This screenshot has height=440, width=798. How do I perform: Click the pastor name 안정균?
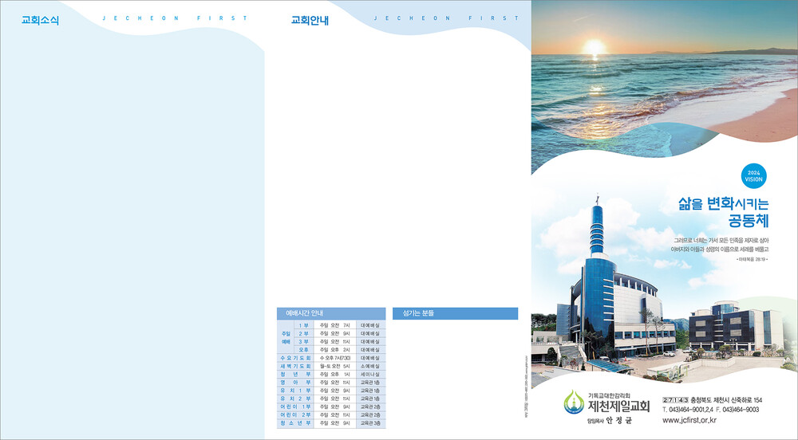click(x=618, y=421)
